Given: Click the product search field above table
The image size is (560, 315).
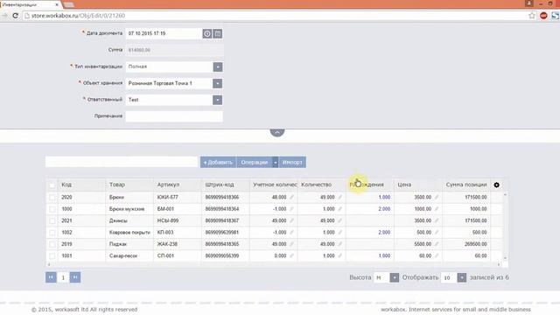Looking at the screenshot, I should pyautogui.click(x=122, y=162).
